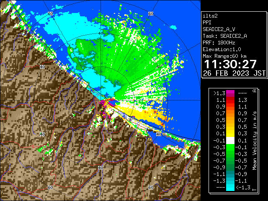Select the 'Task: SEAICE2_A' line
Image resolution: width=268 pixels, height=201 pixels.
(x=225, y=36)
